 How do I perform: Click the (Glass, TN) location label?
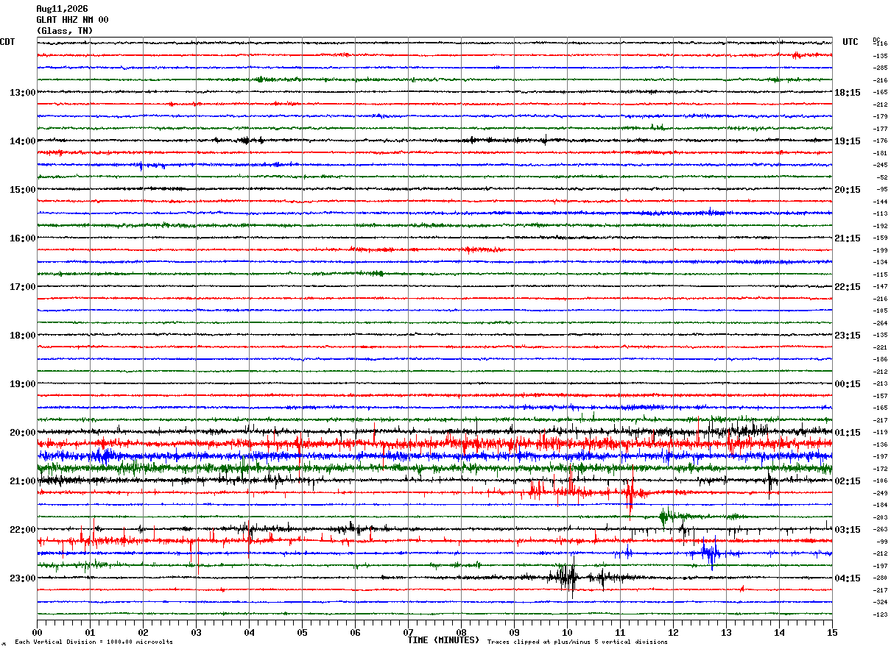coord(65,31)
